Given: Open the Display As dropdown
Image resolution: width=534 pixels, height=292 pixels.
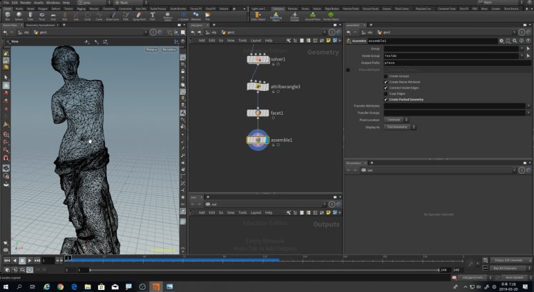Looking at the screenshot, I should tap(400, 127).
